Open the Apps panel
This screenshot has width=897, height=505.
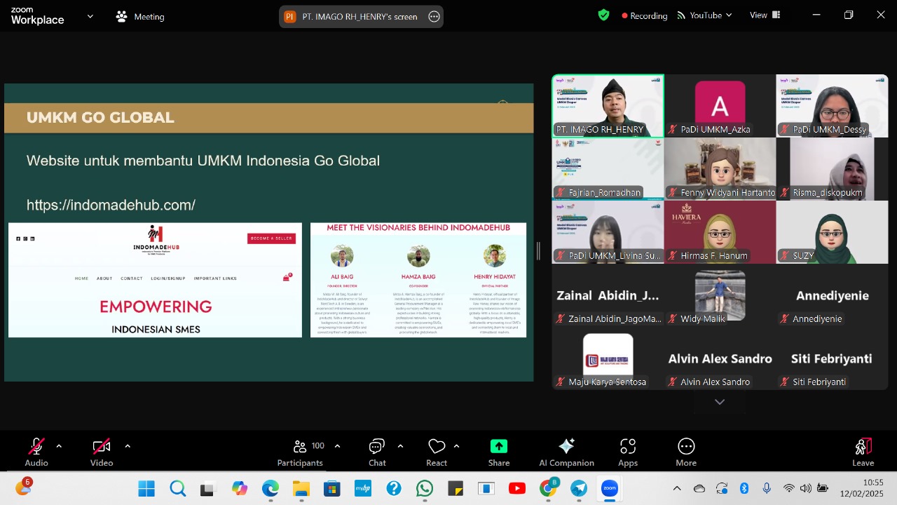click(x=628, y=452)
